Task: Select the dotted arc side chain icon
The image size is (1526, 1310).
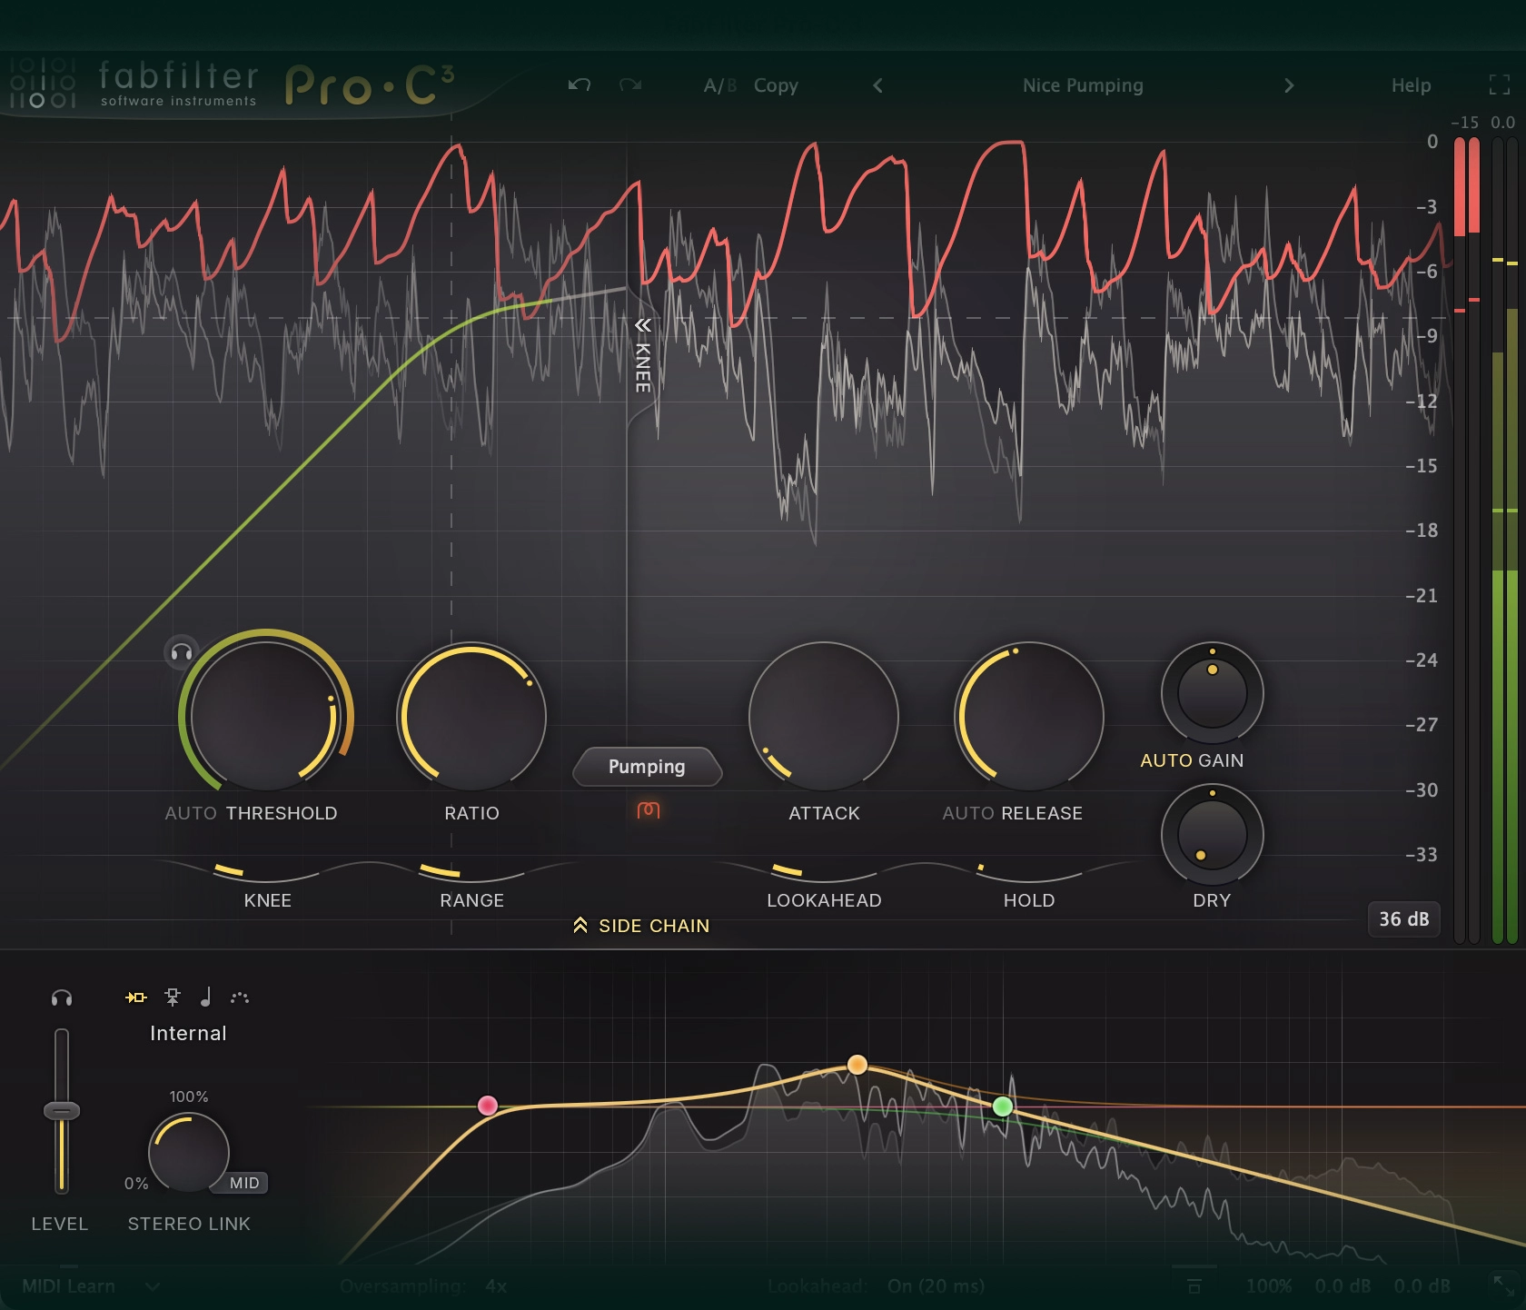Action: coord(240,997)
